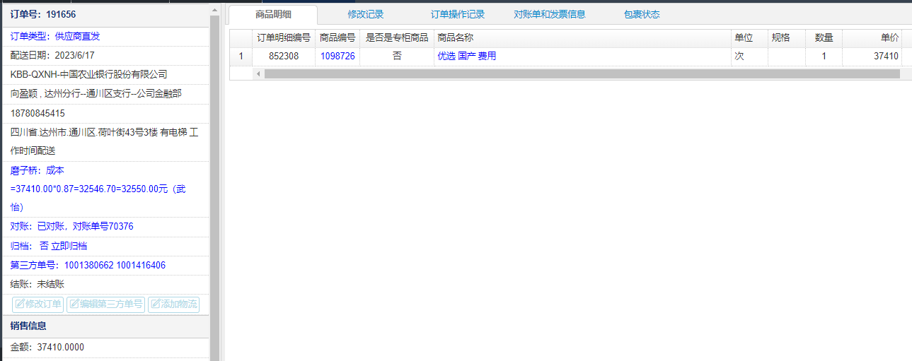
Task: Click the 订单明细编号 column header
Action: point(284,38)
